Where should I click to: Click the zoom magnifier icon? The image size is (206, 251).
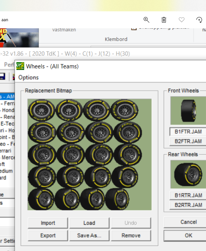point(146,20)
